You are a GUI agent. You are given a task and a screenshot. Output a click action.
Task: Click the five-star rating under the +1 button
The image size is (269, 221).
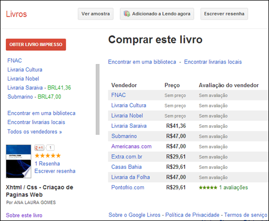(x=48, y=156)
